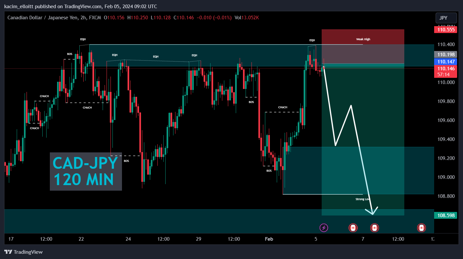Click the 22 date on the time axis
This screenshot has height=259, width=463.
pyautogui.click(x=81, y=239)
